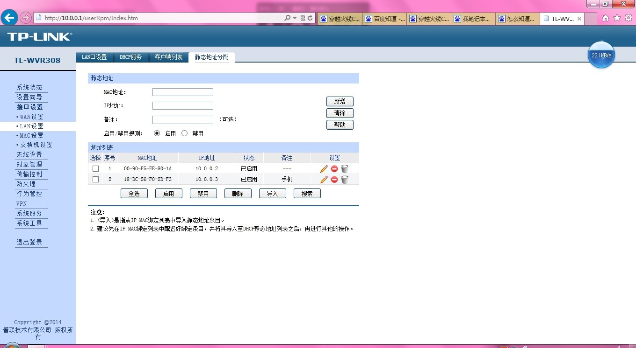Viewport: 636px width, 348px height.
Task: Switch to the 客户端列表 tab
Action: tap(168, 56)
